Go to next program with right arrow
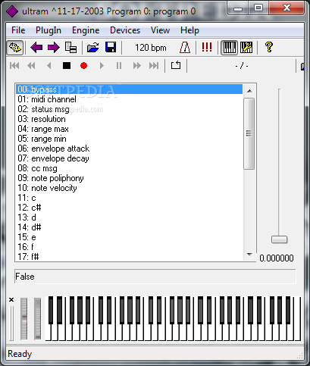The height and width of the screenshot is (366, 310). click(x=54, y=48)
